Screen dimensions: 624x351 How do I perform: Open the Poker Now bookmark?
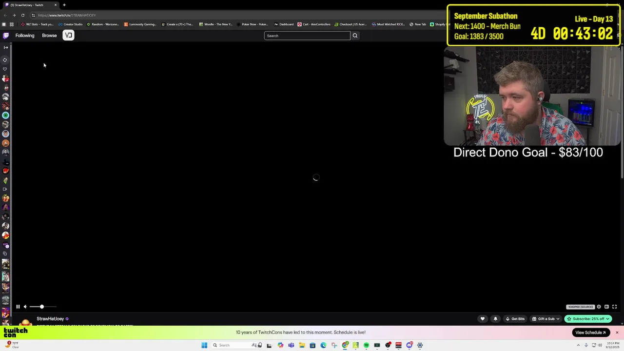[253, 24]
